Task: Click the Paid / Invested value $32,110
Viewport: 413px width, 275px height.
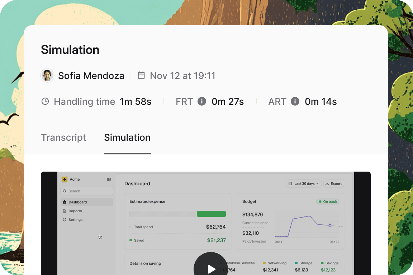Action: pos(251,233)
